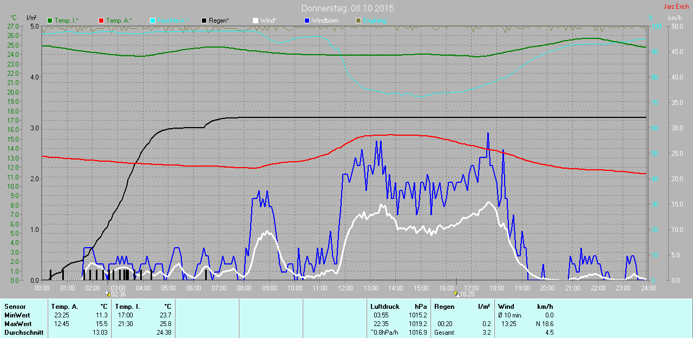The height and width of the screenshot is (338, 693).
Task: Click the MaxWert row label
Action: coord(17,324)
